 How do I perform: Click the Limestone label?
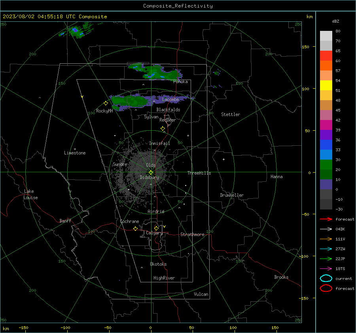75,153
